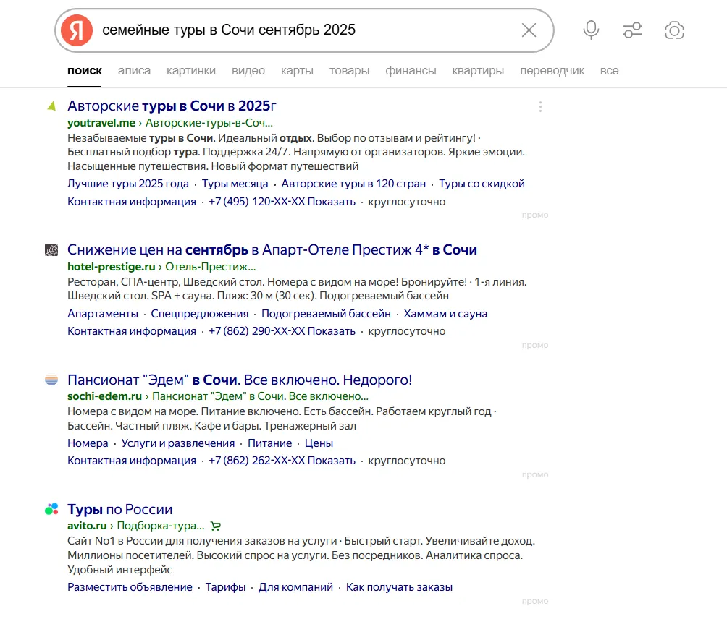Click the hotel-prestige.ru domain link
This screenshot has height=619, width=727.
click(x=112, y=267)
